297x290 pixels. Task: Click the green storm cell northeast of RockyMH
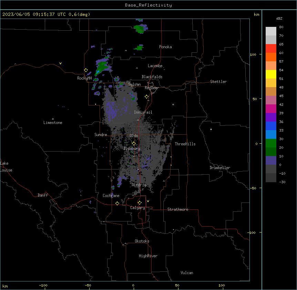click(102, 66)
